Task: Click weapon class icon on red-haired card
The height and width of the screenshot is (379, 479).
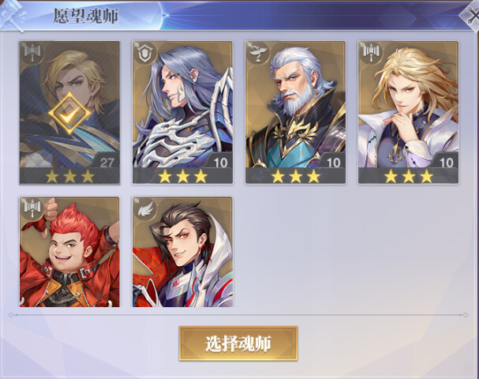Action: (x=32, y=208)
